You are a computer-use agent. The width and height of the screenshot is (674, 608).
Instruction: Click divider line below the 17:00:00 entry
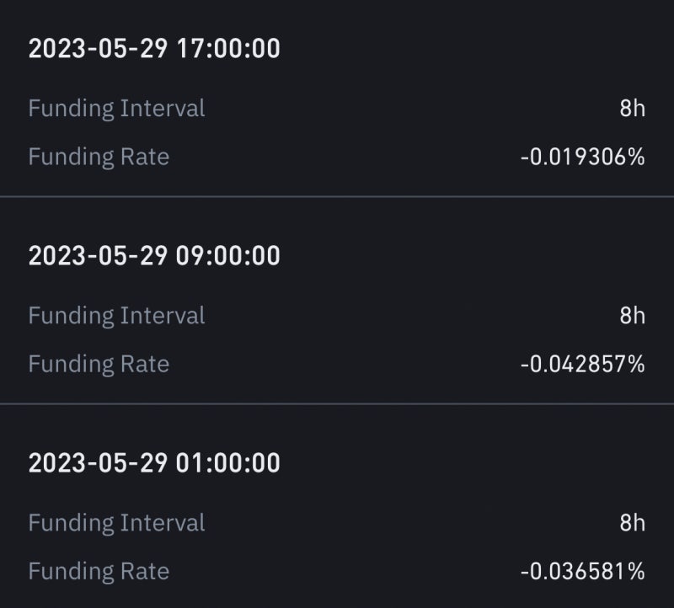pyautogui.click(x=337, y=197)
